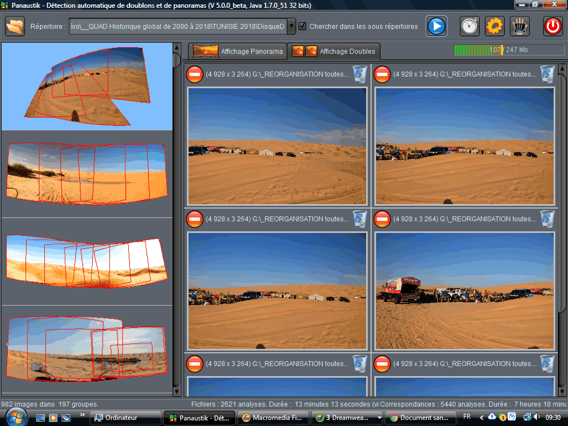Click the stopwatch timer icon
568x426 pixels.
469,26
